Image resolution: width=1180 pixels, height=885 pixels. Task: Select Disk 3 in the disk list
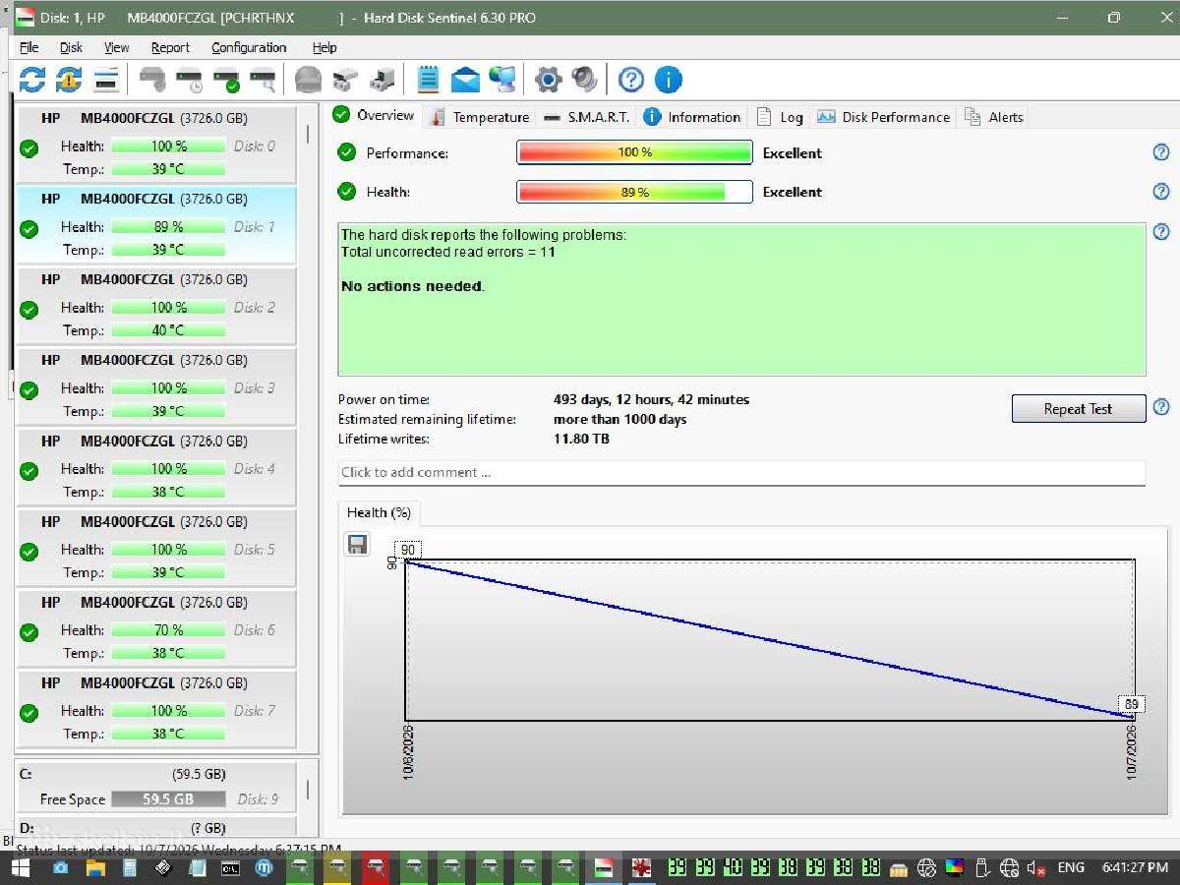tap(155, 386)
